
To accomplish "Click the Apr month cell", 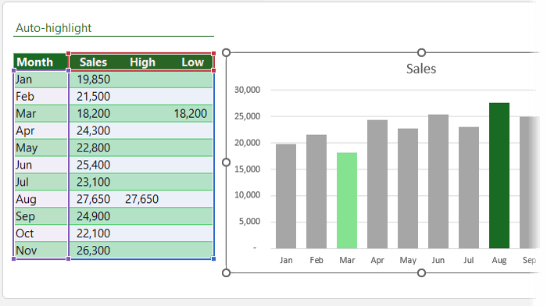I will [41, 130].
